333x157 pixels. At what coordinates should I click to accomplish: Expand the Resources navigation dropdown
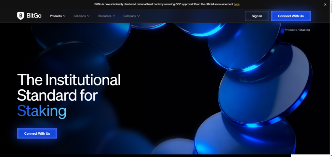click(104, 16)
